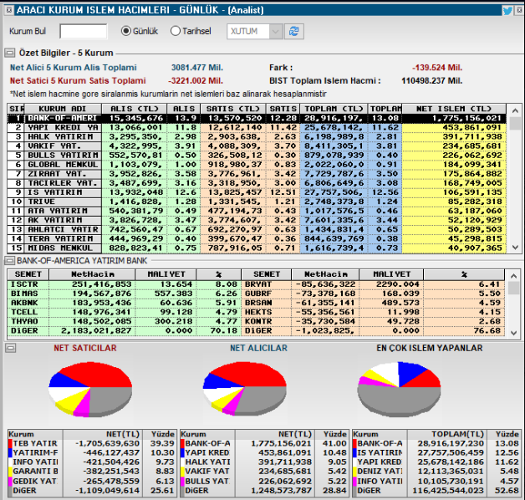Select the Tarihsel radio button
The width and height of the screenshot is (525, 500).
point(175,31)
